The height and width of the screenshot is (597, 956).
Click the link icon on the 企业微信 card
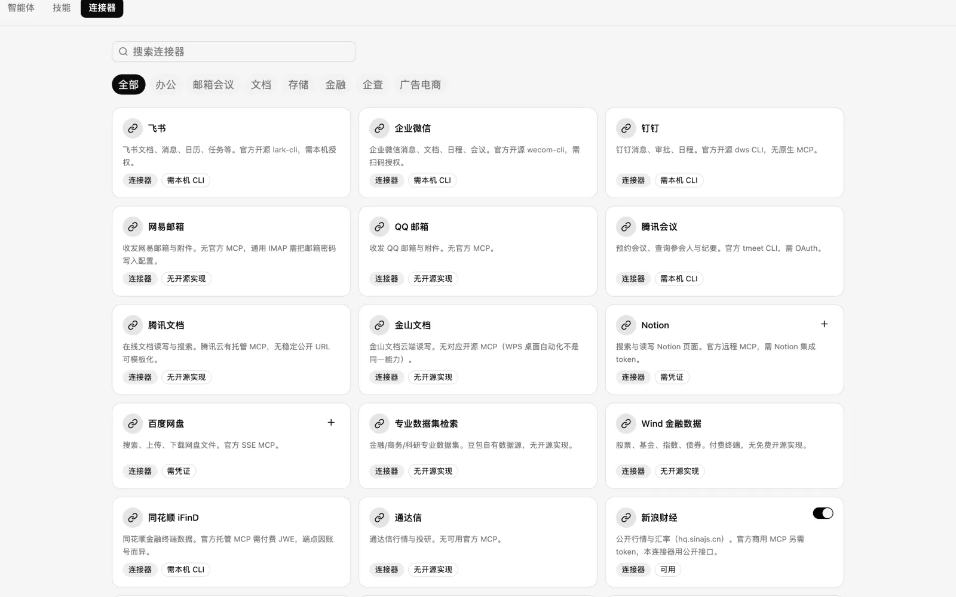click(379, 128)
